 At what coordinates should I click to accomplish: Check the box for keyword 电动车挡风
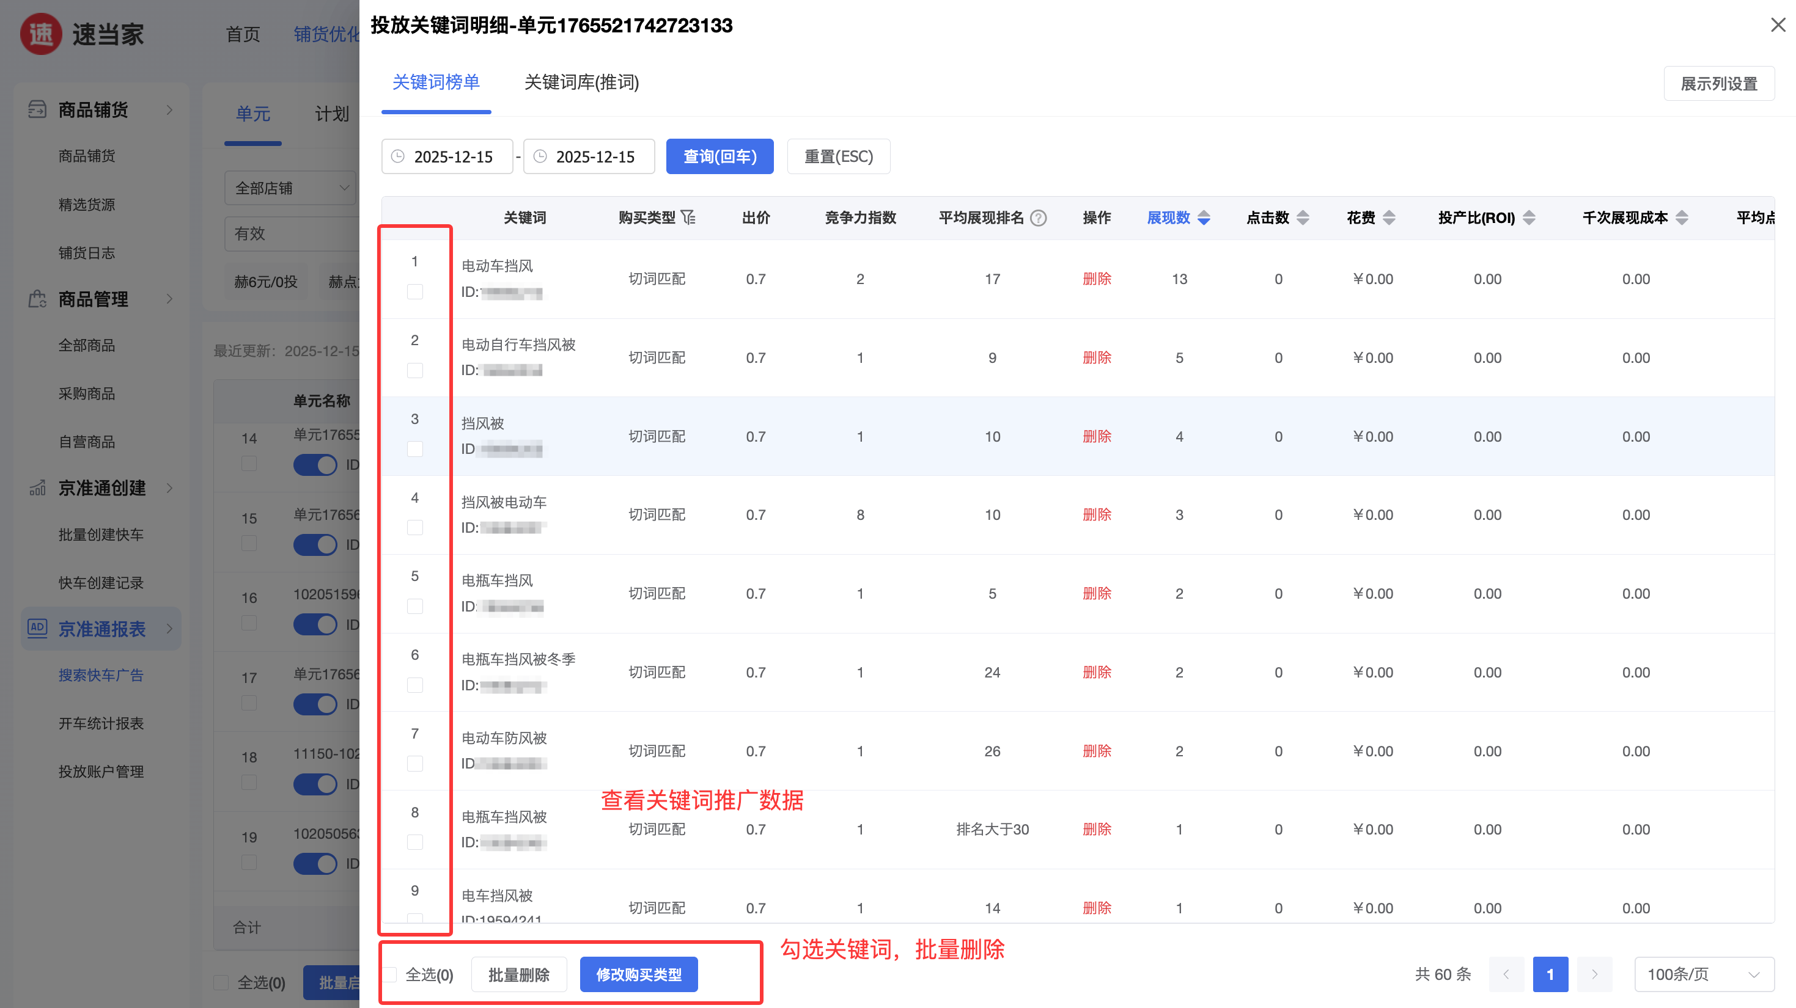tap(415, 292)
